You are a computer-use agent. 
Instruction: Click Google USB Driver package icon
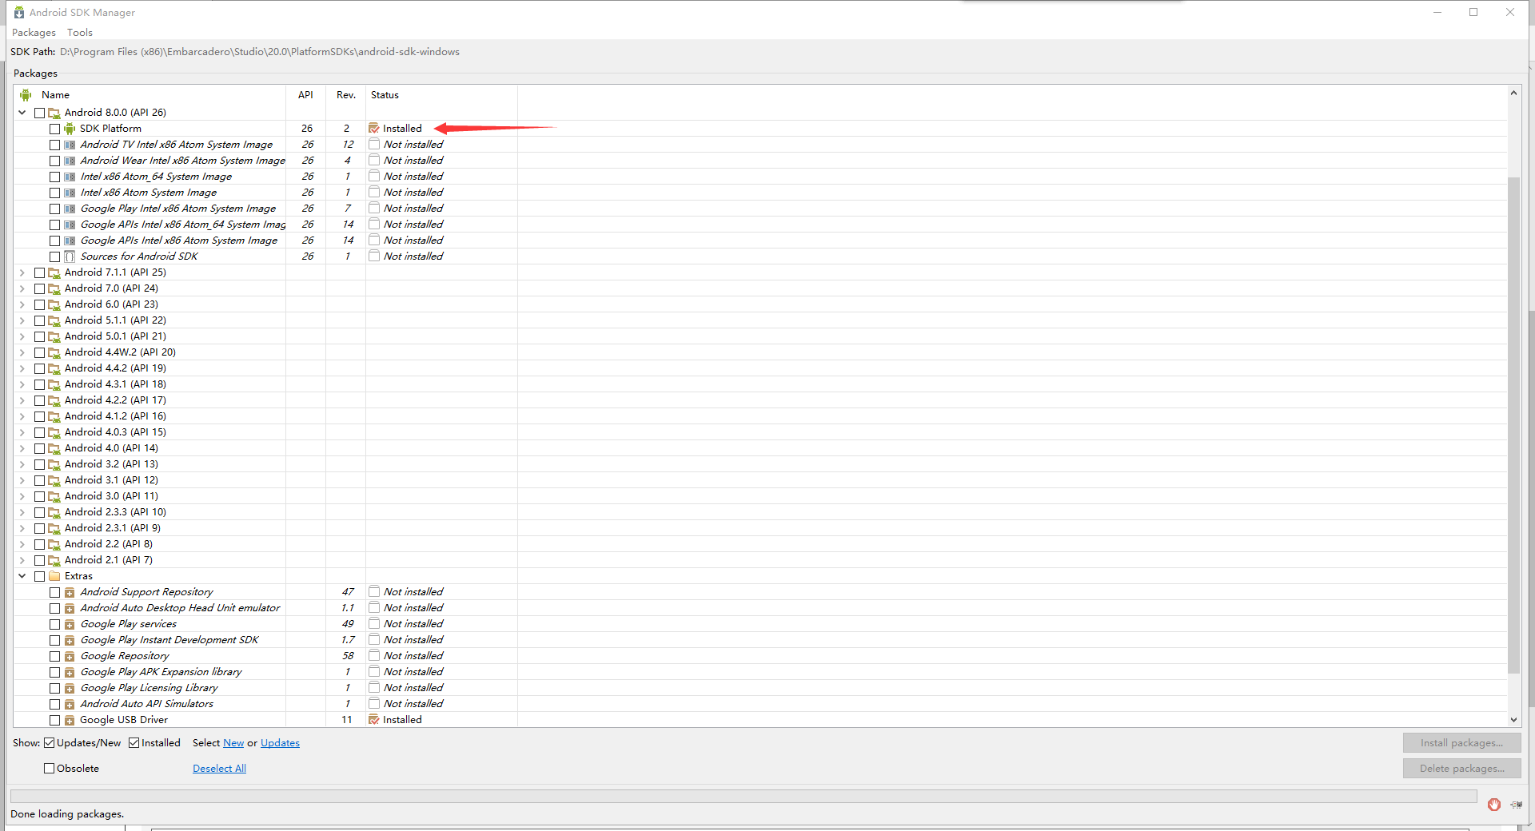(70, 720)
